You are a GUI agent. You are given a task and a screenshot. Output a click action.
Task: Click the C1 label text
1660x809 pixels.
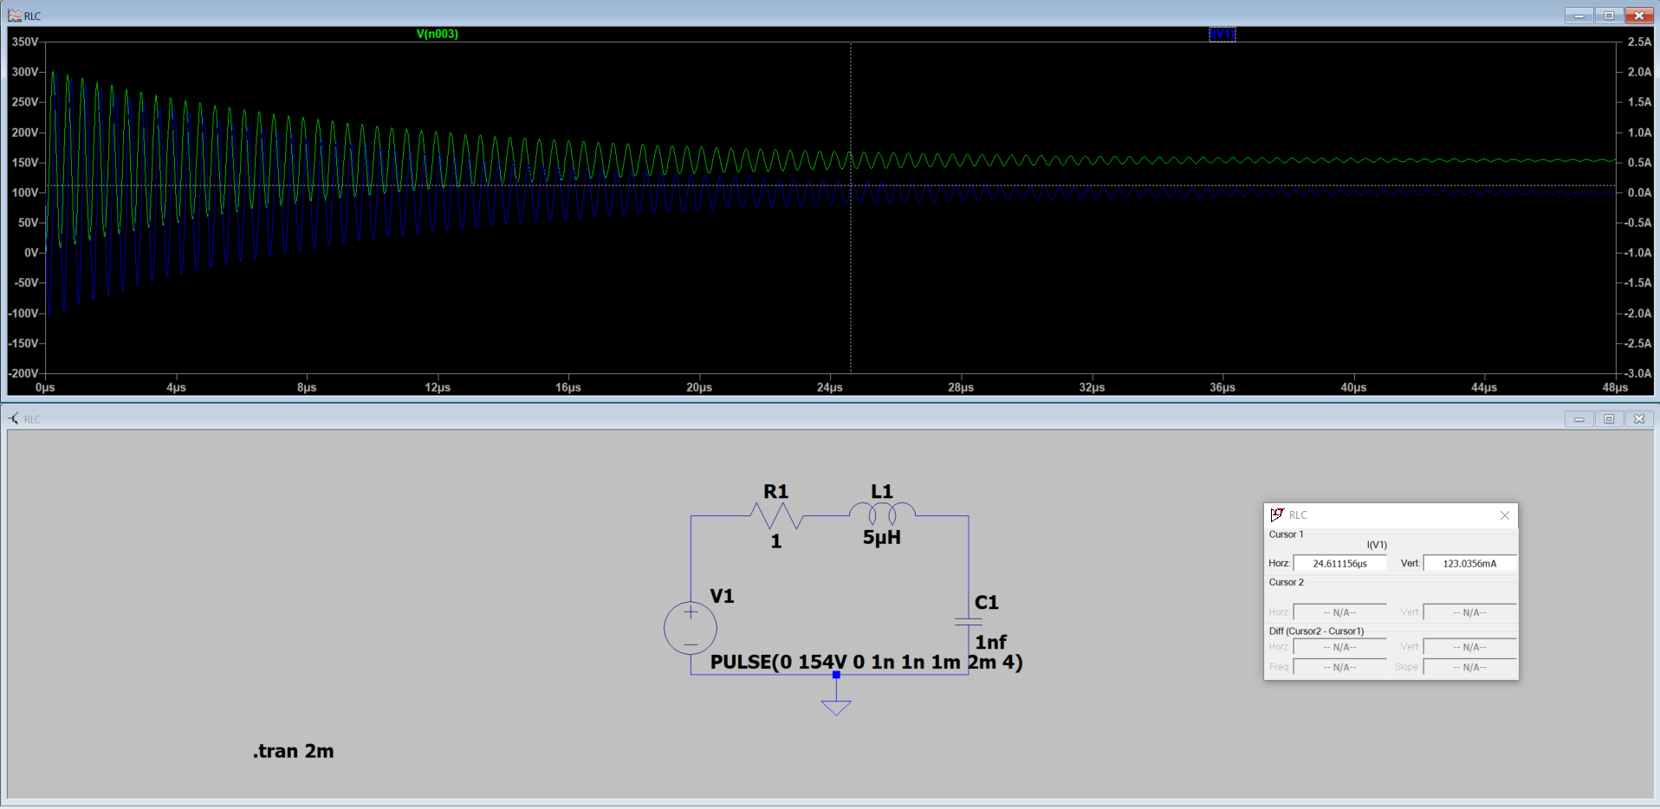click(987, 602)
